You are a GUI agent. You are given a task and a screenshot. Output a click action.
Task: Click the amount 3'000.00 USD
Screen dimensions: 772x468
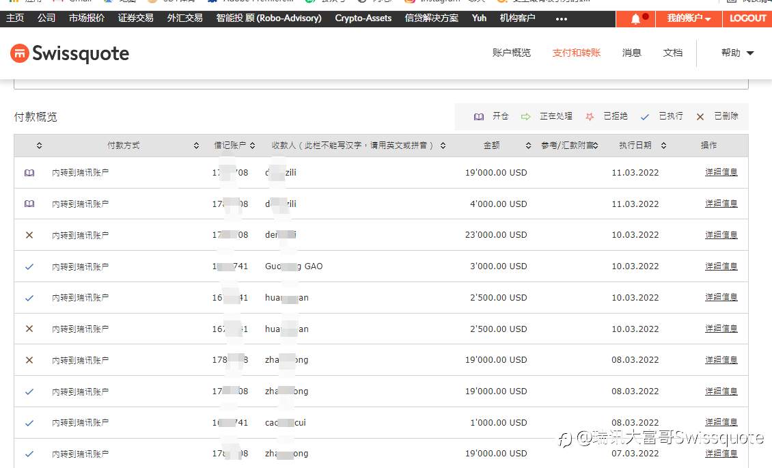(x=498, y=266)
